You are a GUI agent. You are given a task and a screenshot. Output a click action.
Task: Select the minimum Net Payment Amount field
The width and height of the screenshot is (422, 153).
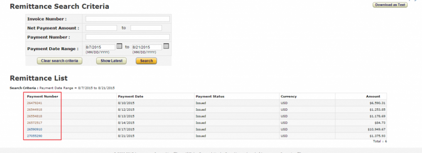[101, 28]
